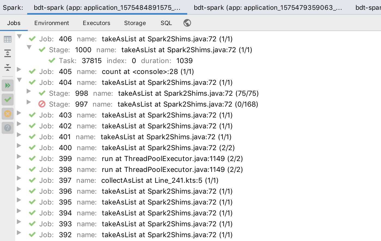Toggle the running jobs filter
Screen dimensions: 381x241
click(x=8, y=85)
